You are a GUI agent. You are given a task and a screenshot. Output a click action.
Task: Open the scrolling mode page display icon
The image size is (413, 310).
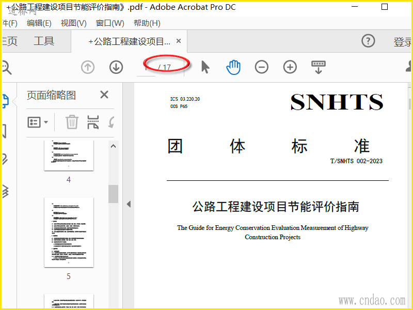(319, 67)
